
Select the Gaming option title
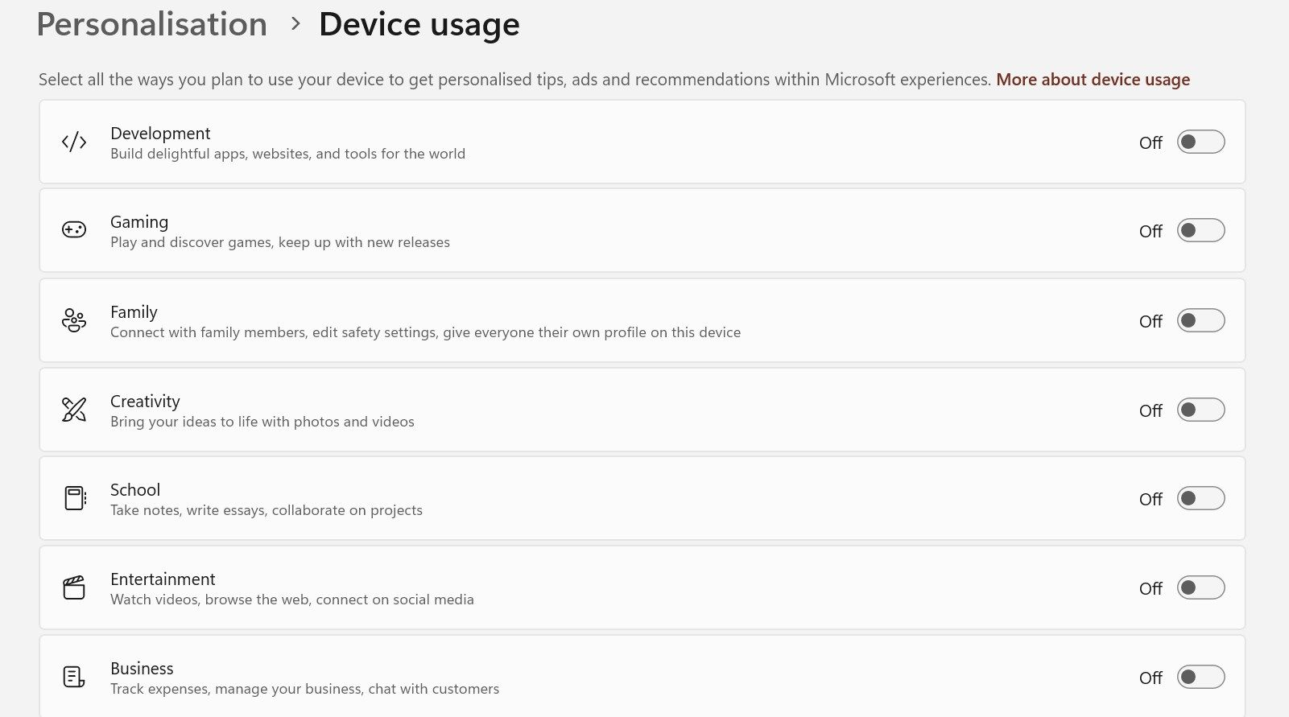click(x=139, y=222)
